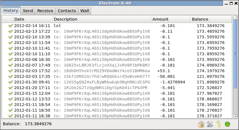Open preferences via the tools icon

click(210, 124)
